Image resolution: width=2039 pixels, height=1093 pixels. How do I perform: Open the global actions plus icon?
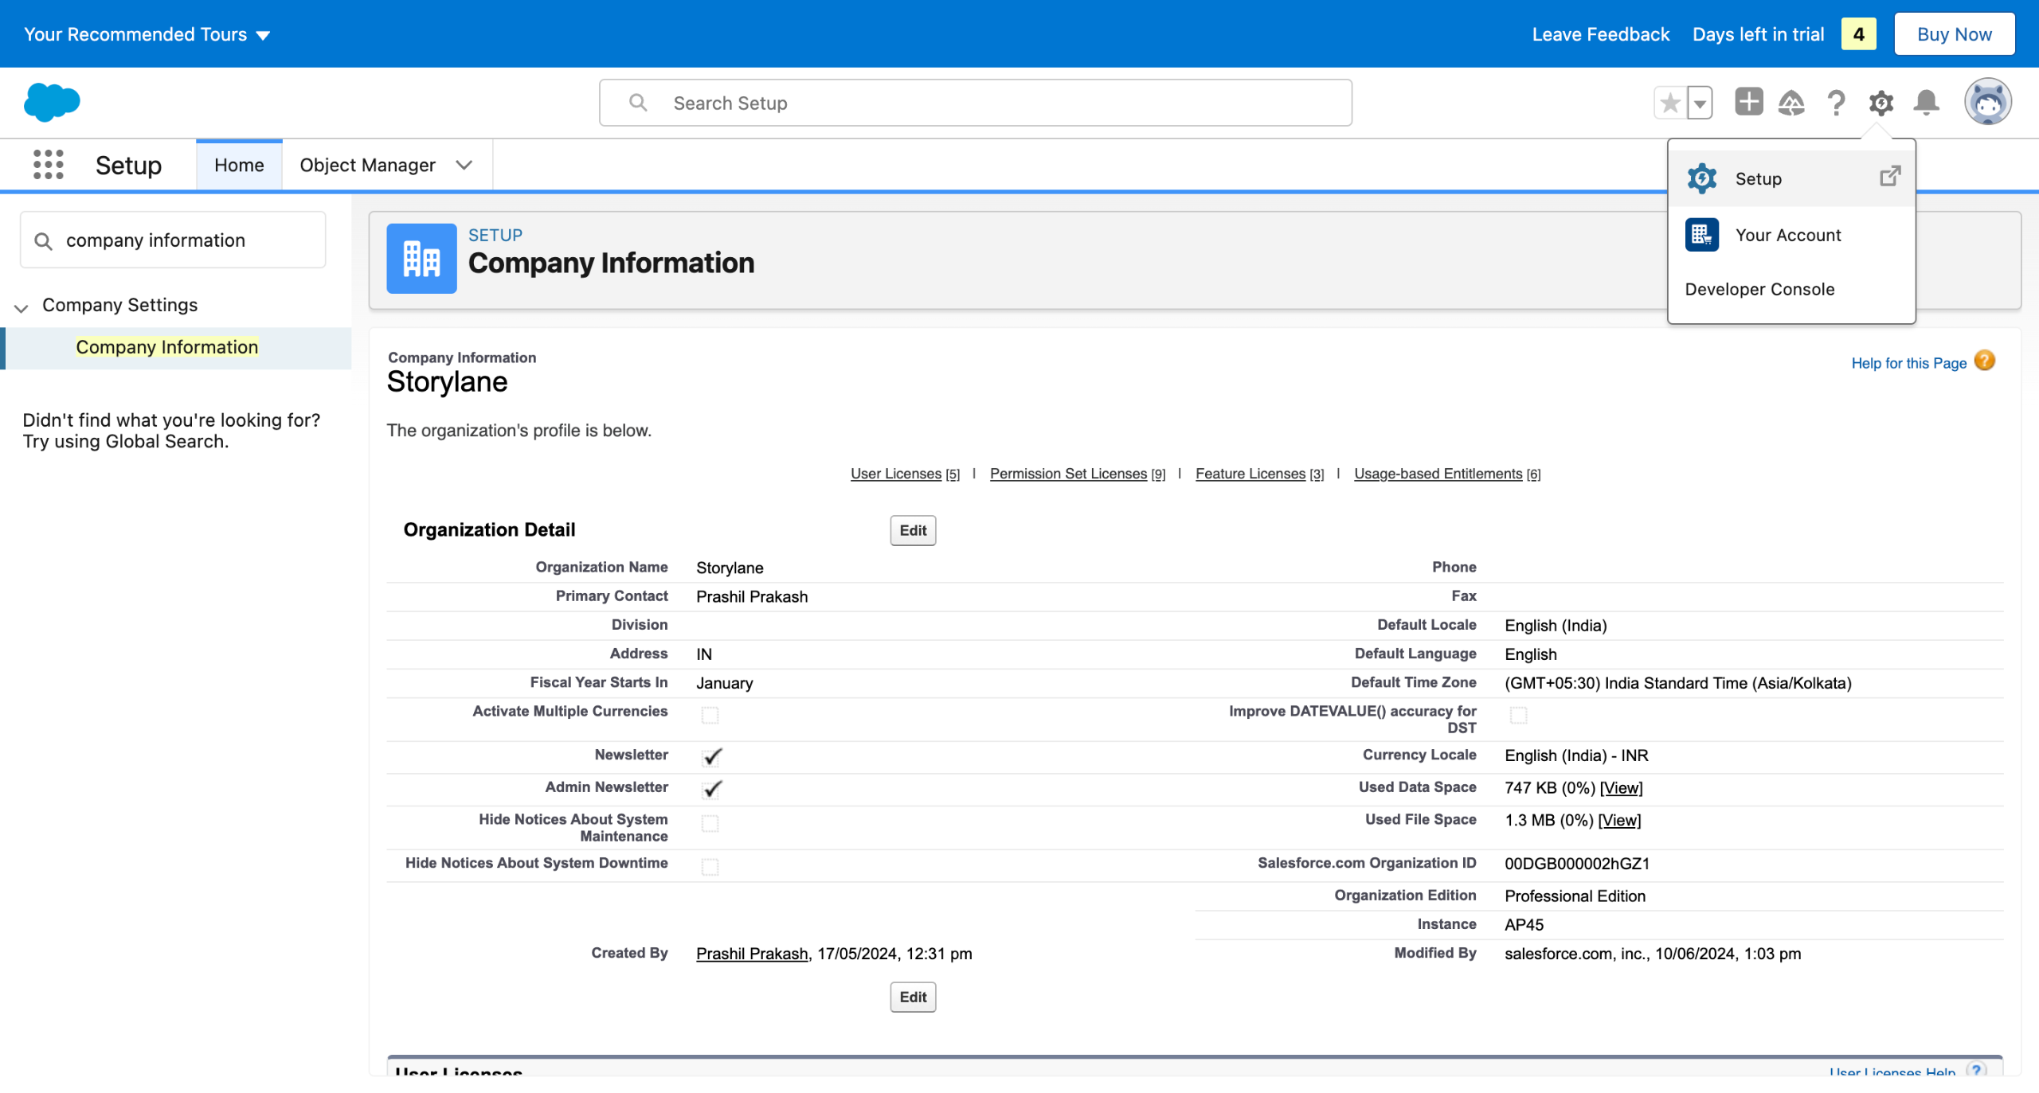coord(1748,102)
